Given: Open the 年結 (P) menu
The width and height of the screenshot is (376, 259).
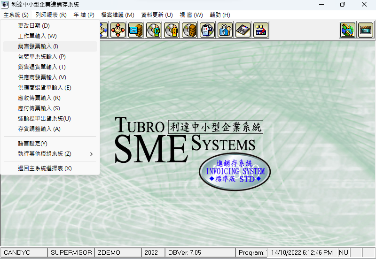Looking at the screenshot, I should point(84,15).
